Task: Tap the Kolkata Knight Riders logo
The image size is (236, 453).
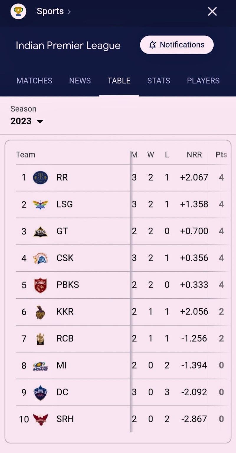Action: [x=40, y=312]
